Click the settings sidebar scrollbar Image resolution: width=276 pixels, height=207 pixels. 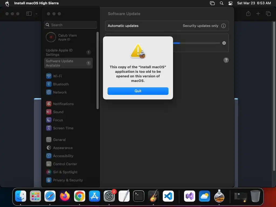98,70
